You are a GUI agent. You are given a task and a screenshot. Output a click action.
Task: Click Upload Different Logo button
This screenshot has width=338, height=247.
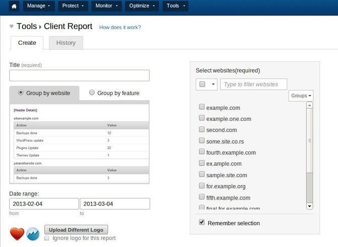[x=76, y=230]
